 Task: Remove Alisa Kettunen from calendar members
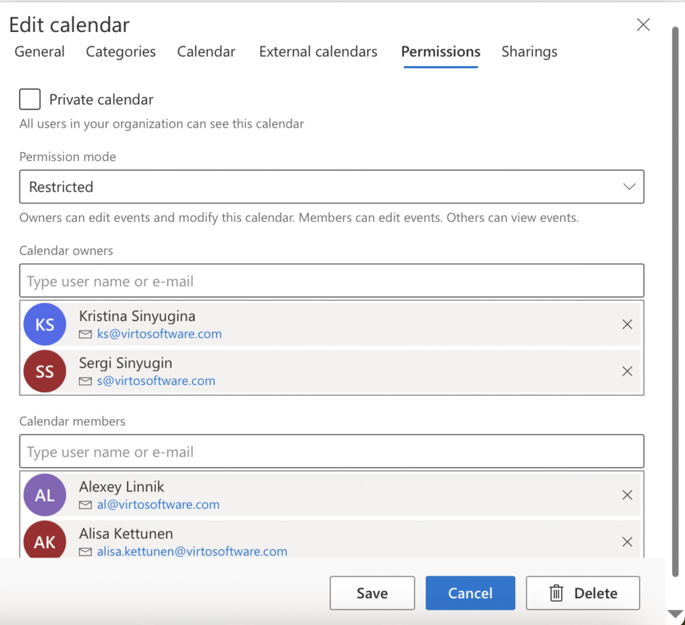pos(627,542)
